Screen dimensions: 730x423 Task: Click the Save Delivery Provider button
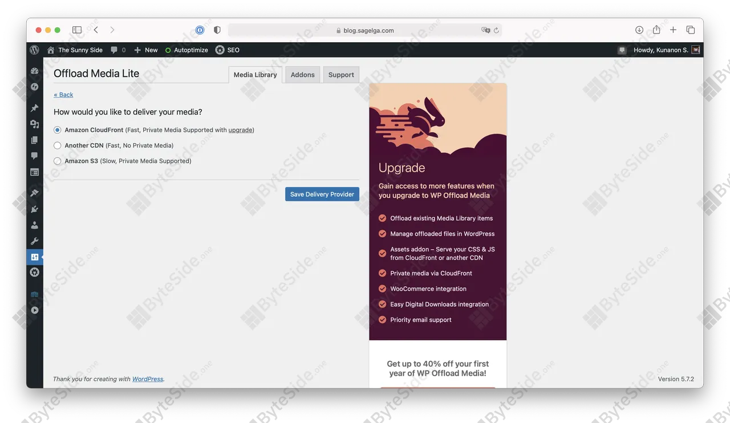[x=322, y=194]
